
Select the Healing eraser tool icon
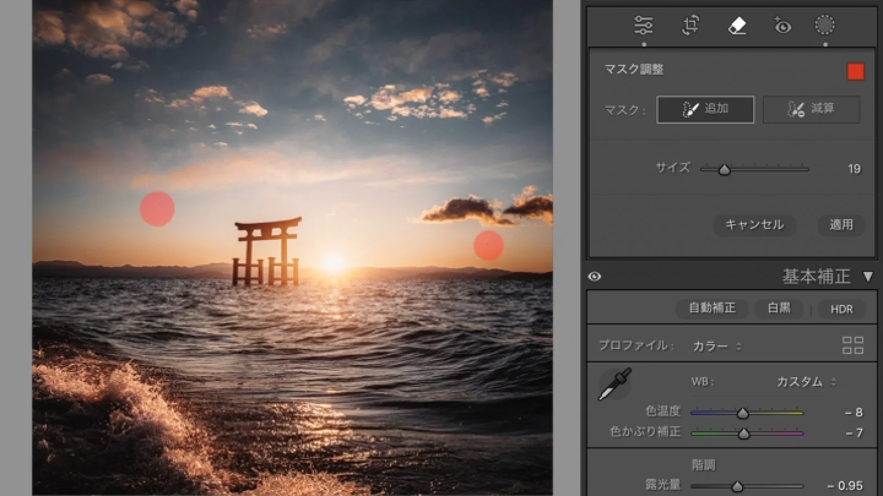(737, 25)
